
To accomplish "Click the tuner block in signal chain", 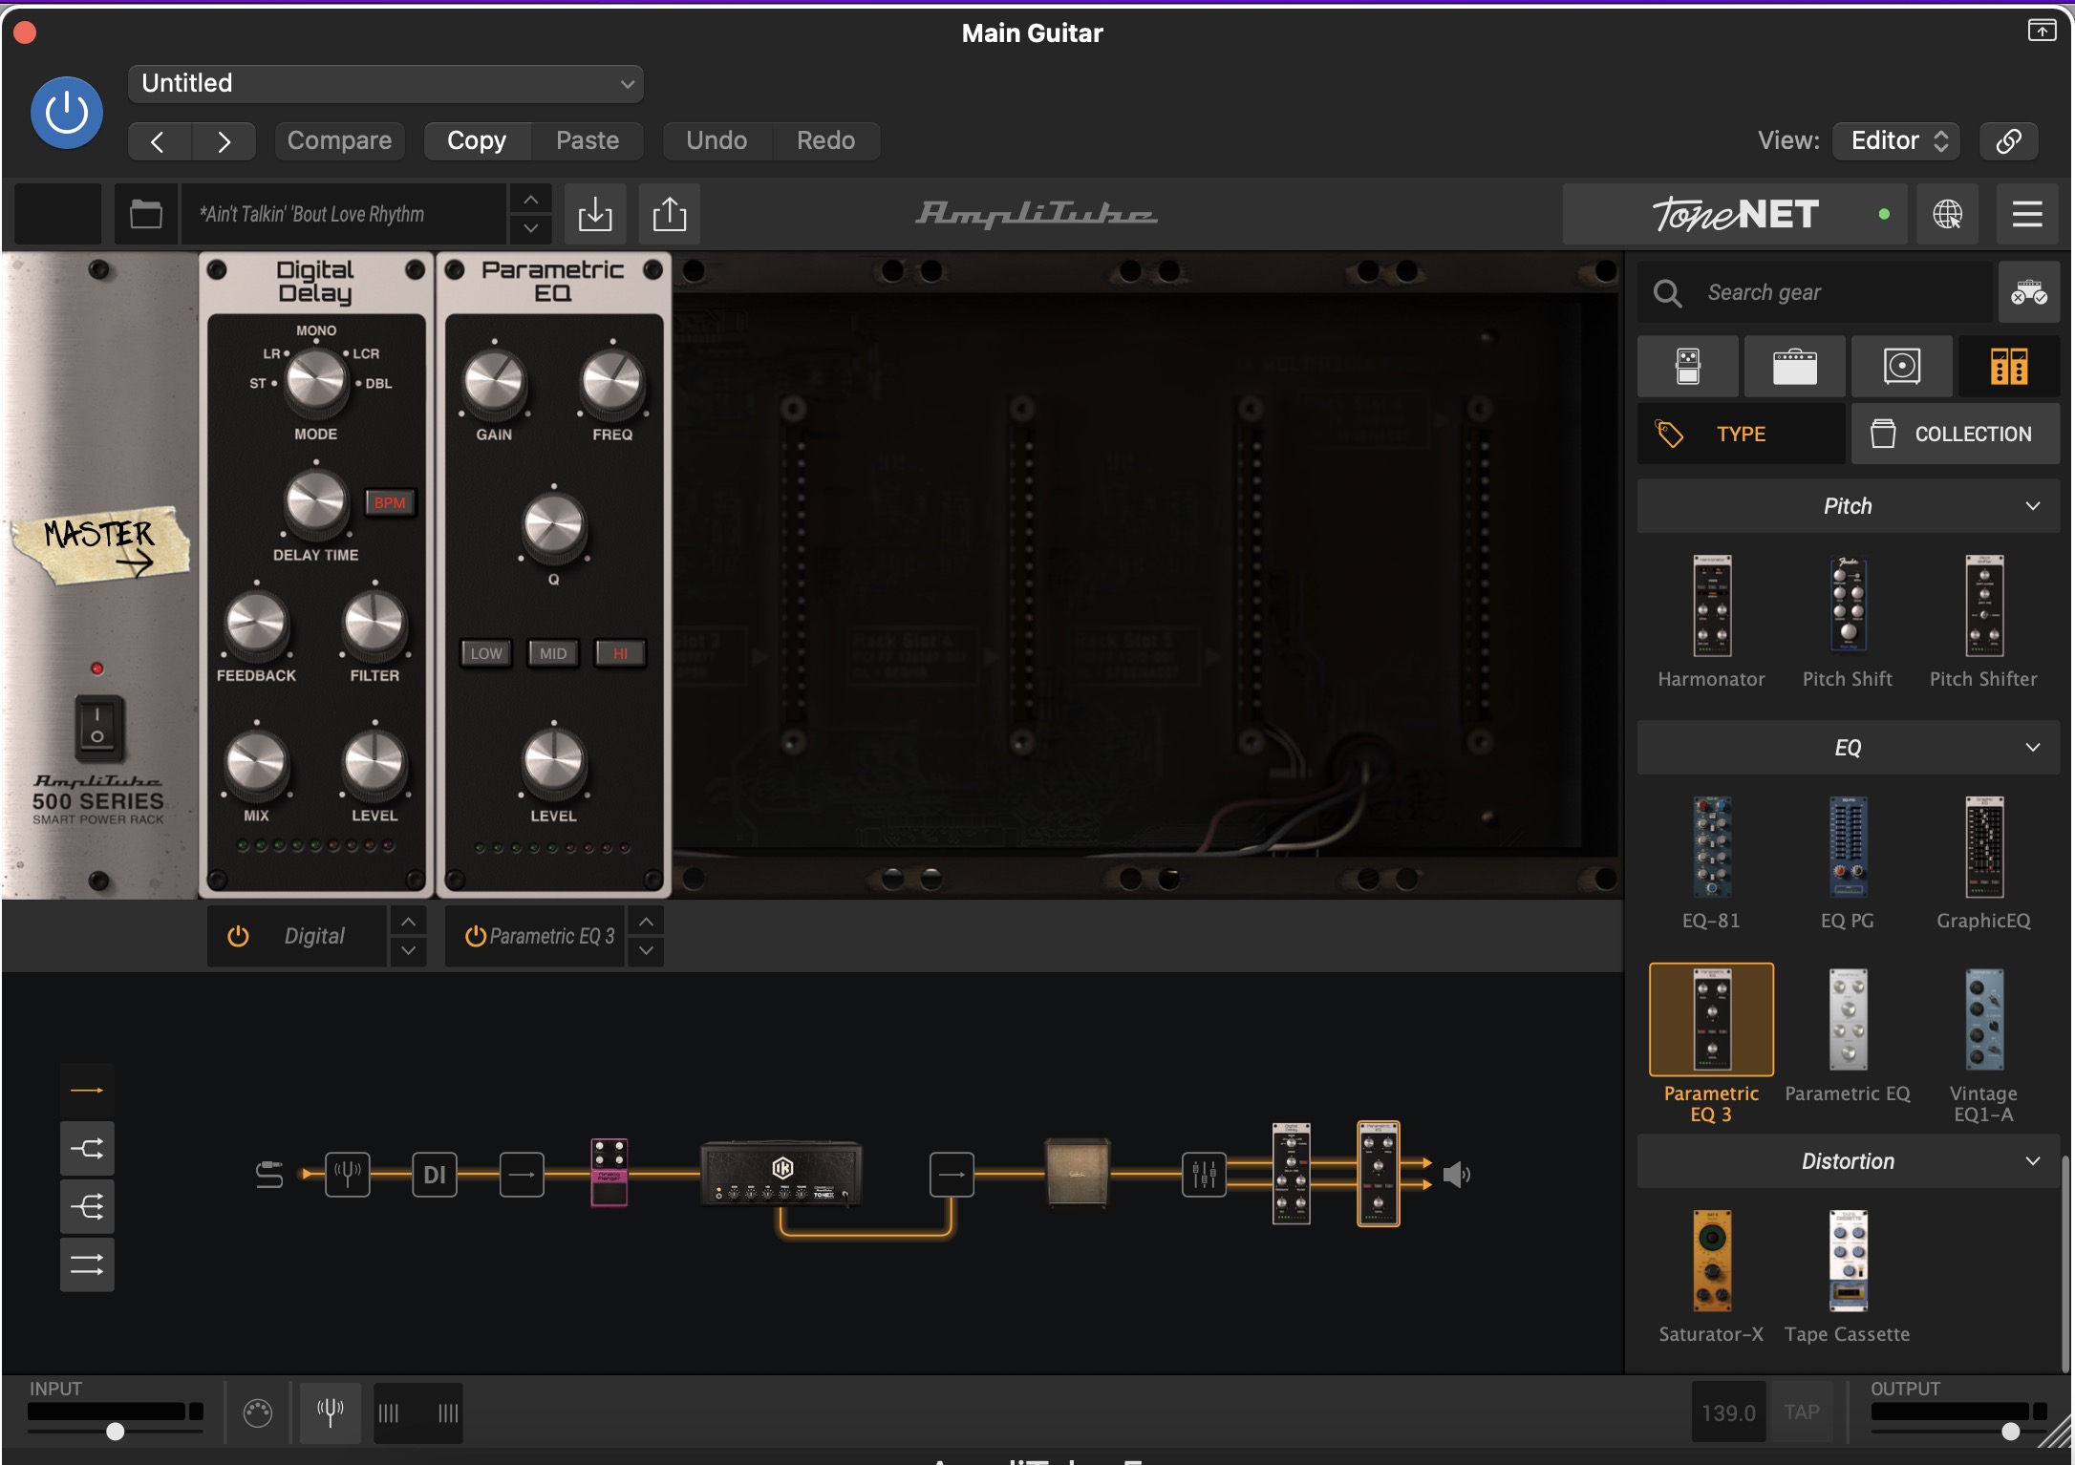I will [x=348, y=1174].
